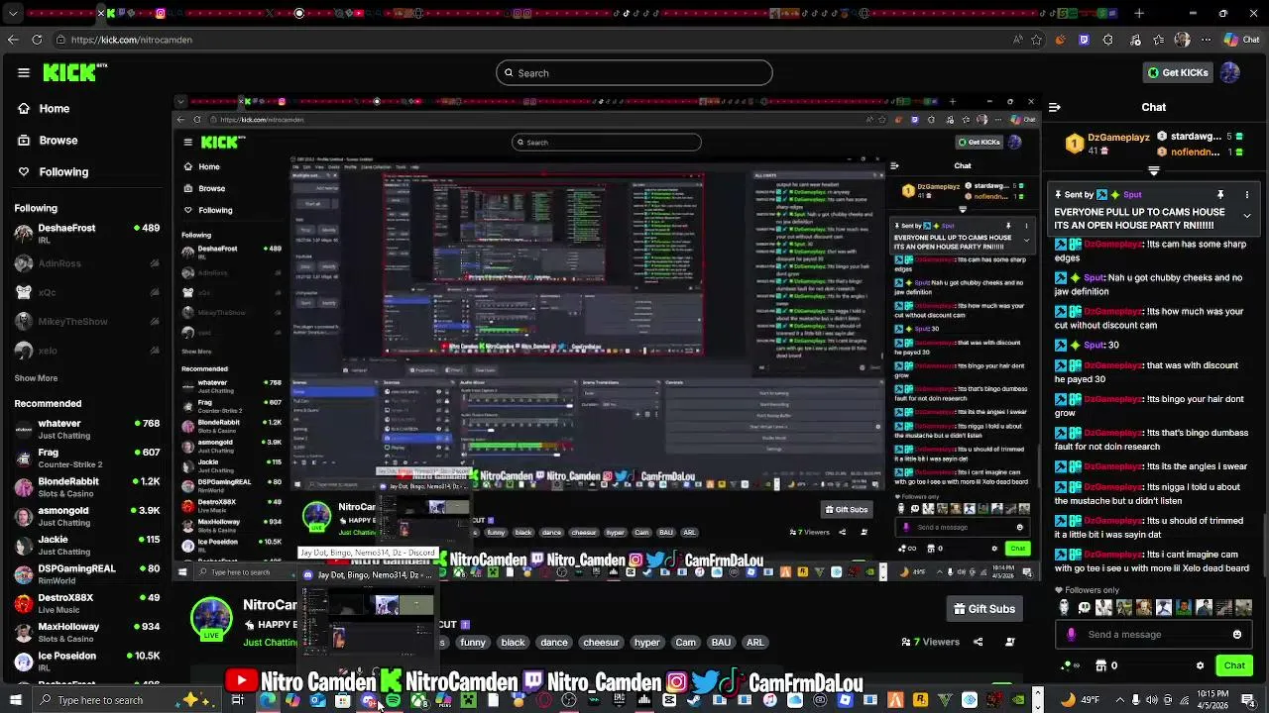
Task: Click the 'ARL' stream tag
Action: coord(755,643)
